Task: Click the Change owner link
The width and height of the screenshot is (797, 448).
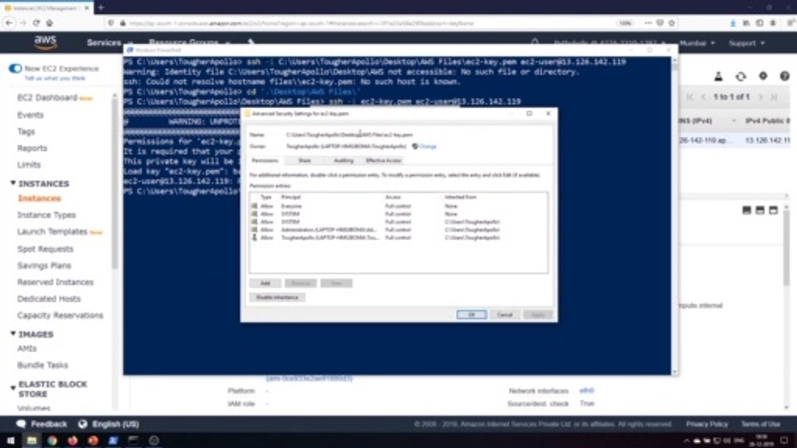Action: [428, 146]
